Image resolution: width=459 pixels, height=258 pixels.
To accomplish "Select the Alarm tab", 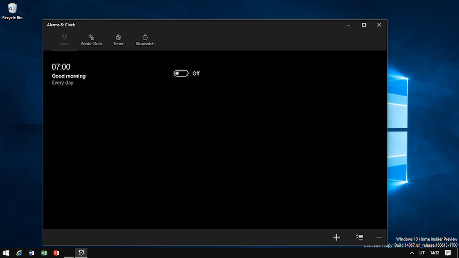I will 65,40.
